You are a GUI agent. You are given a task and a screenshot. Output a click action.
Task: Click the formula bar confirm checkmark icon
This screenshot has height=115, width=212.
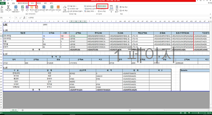pos(20,18)
